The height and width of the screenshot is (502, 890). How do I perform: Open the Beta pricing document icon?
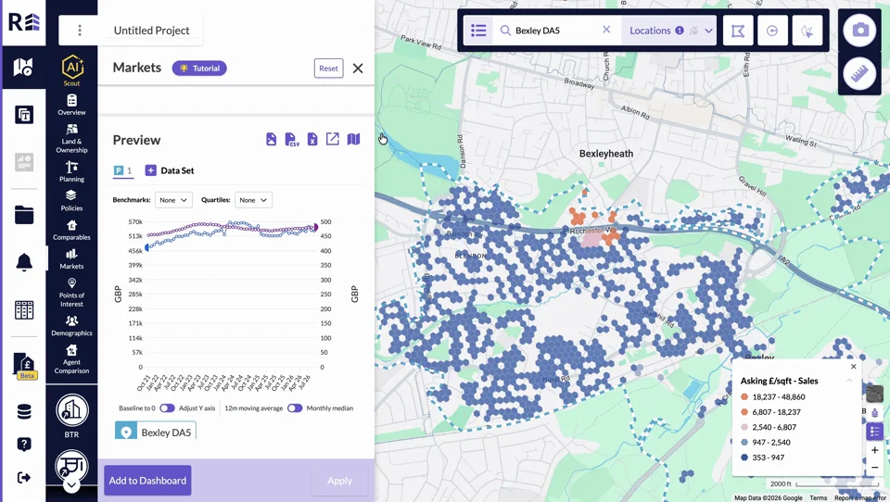tap(24, 366)
